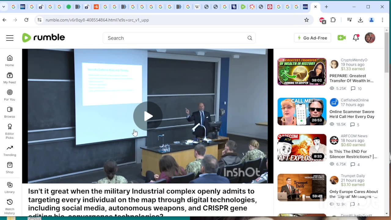Switch to the Wikipedia tab
391x220 pixels.
pos(197,7)
